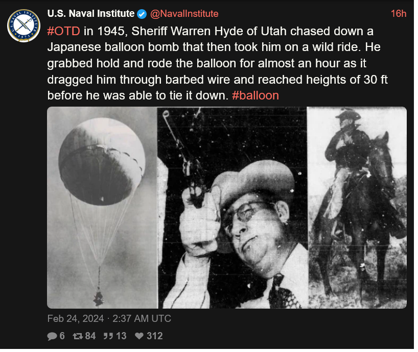418x352 pixels.
Task: Click the heart like icon
Action: pyautogui.click(x=139, y=336)
